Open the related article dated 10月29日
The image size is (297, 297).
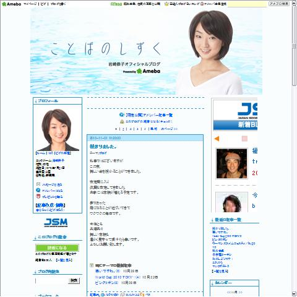(x=108, y=271)
